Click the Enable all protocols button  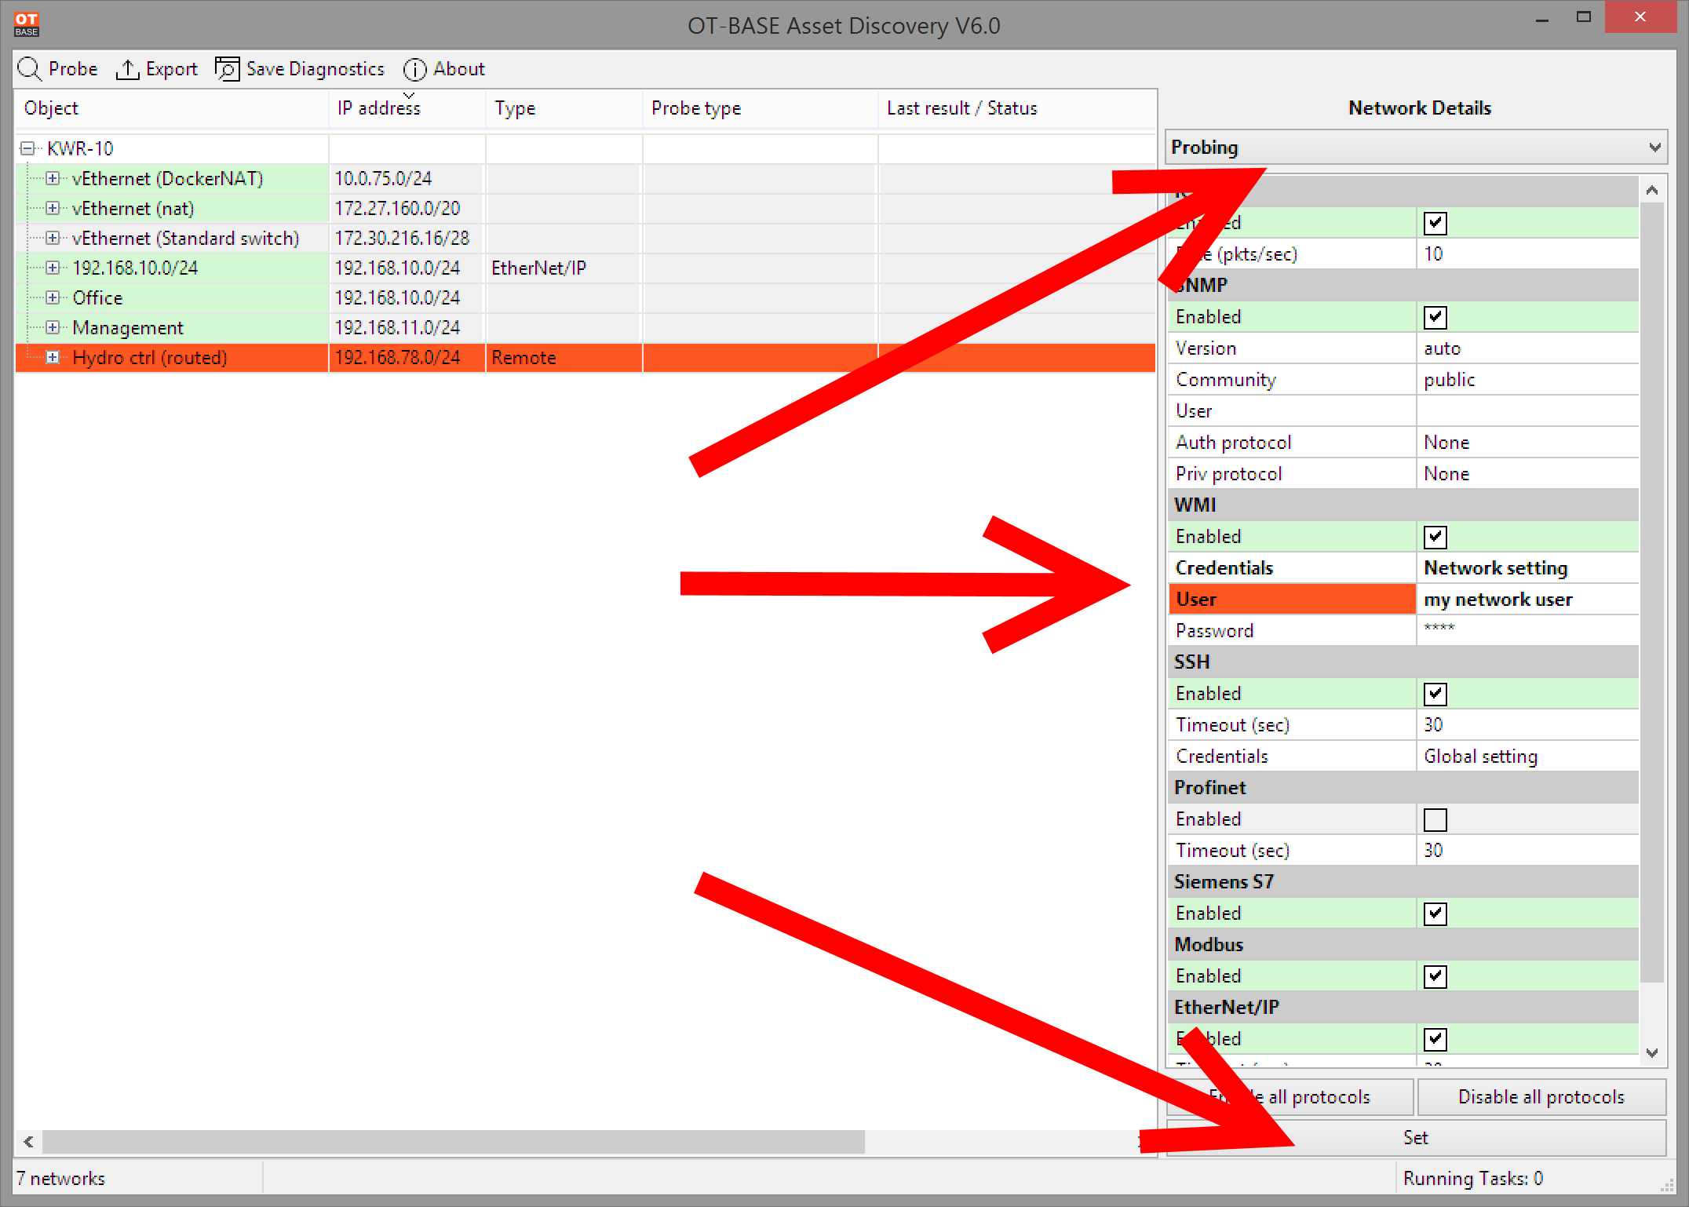[x=1290, y=1097]
